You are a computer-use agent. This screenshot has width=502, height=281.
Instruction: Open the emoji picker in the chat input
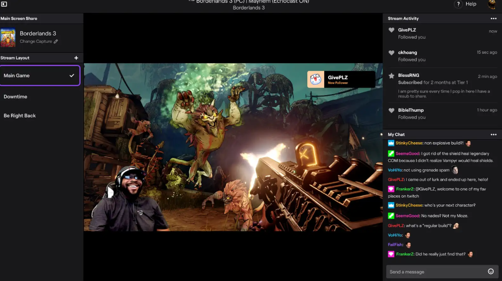tap(491, 271)
